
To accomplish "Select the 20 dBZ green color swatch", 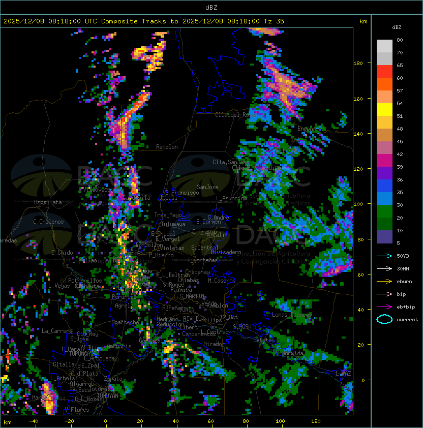I will click(384, 224).
